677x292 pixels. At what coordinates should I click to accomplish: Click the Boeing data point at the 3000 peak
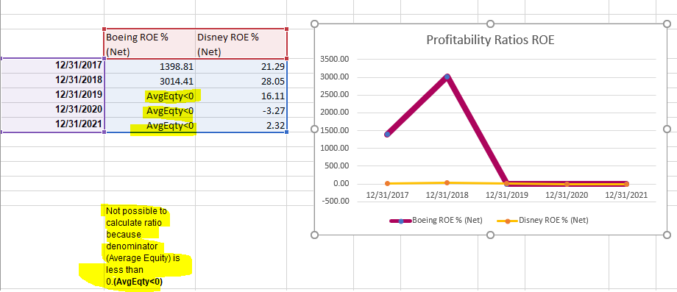click(x=447, y=76)
